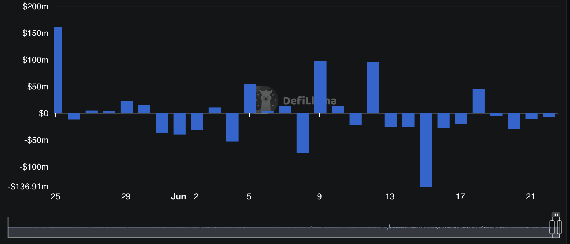Image resolution: width=570 pixels, height=244 pixels.
Task: Click the May 29 positive bar
Action: tap(127, 107)
